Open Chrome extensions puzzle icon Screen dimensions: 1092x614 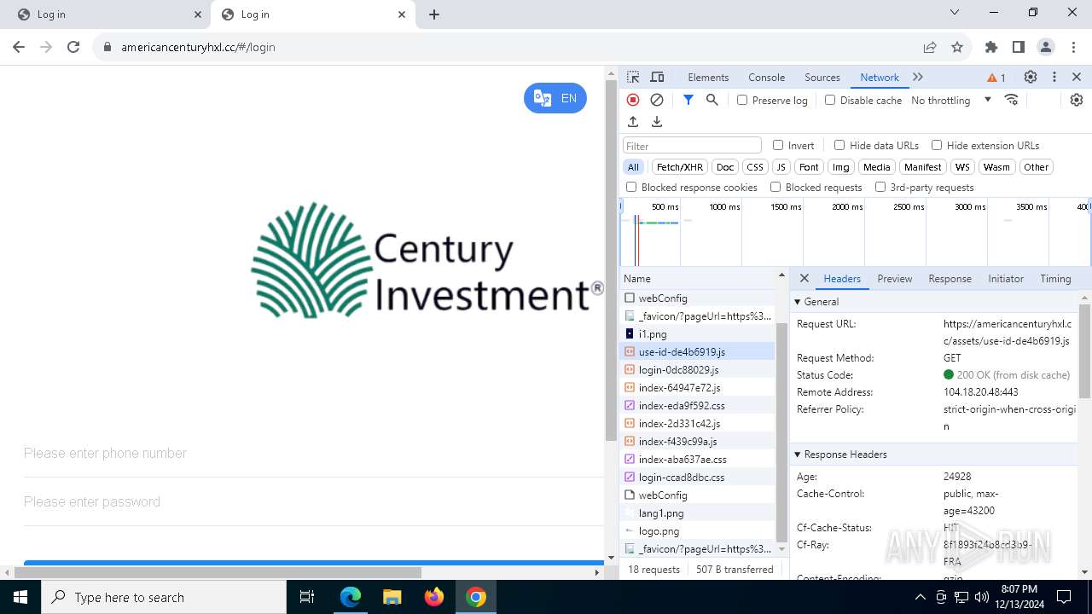991,47
